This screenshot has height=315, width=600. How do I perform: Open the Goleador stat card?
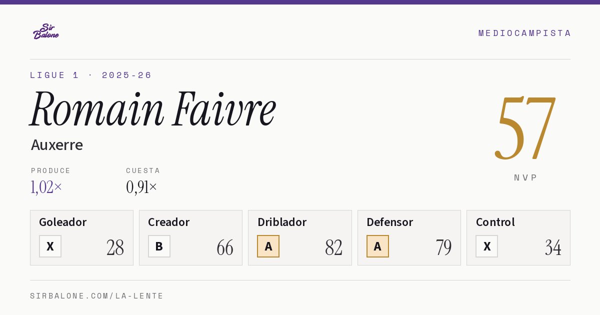pos(81,237)
